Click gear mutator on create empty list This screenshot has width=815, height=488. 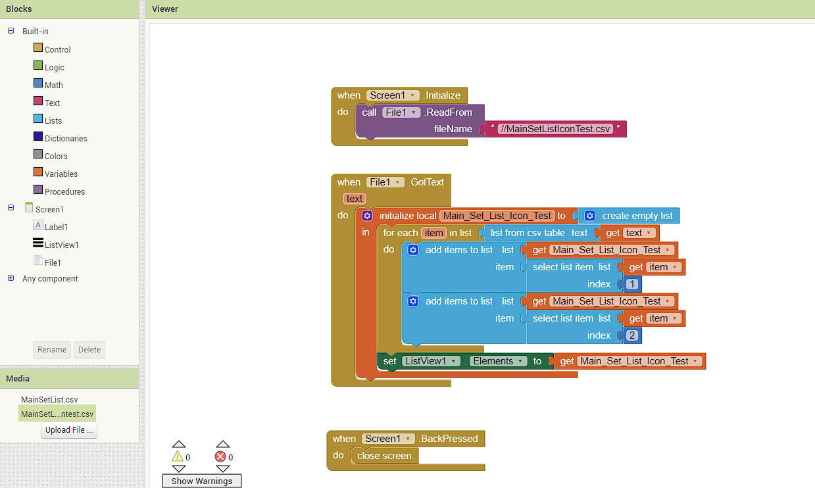(590, 216)
